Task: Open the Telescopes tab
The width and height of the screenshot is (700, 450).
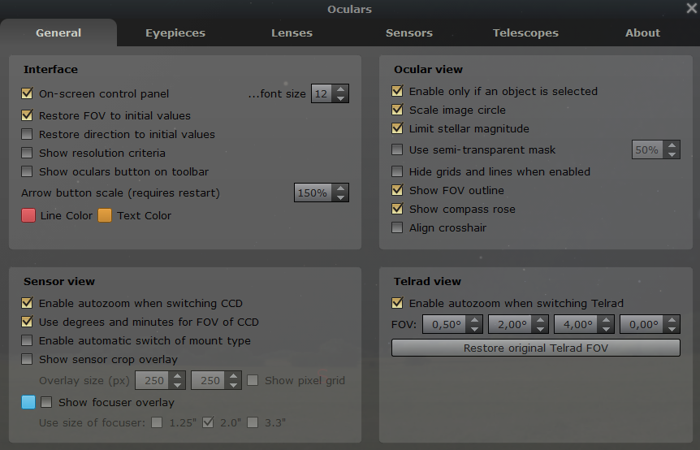Action: [525, 33]
